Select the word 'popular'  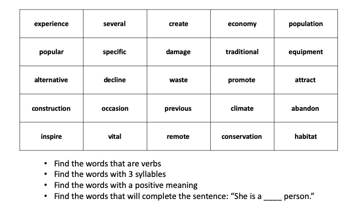coord(51,52)
